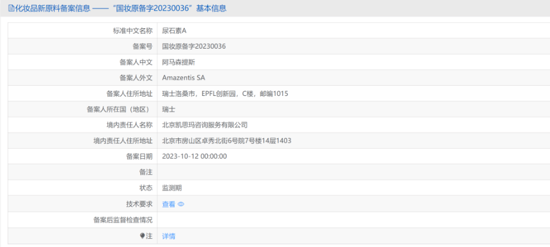Image resolution: width=550 pixels, height=247 pixels.
Task: Click the filing number 国妆原备字20230036 value
Action: click(194, 46)
